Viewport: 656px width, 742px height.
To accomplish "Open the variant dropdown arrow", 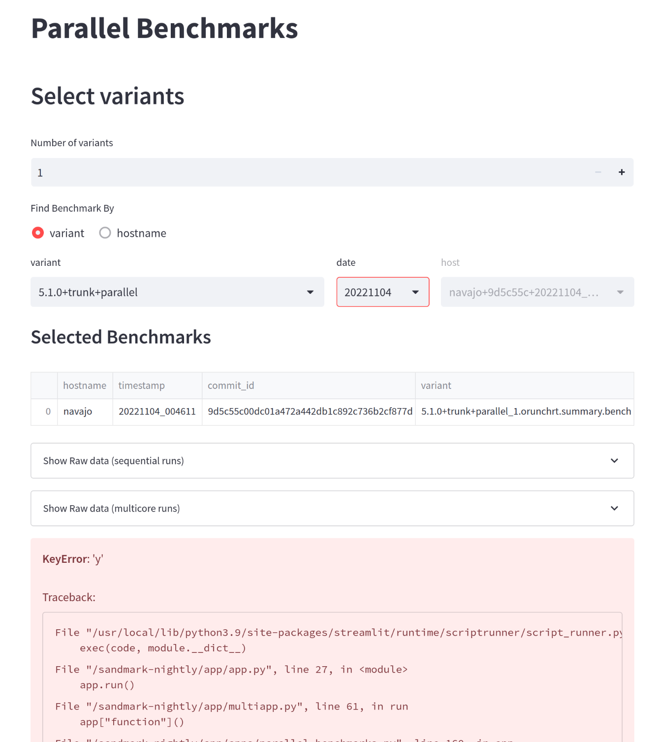I will 310,292.
